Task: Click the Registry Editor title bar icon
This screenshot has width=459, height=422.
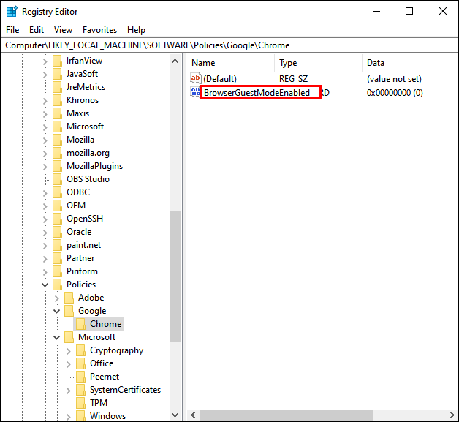Action: pos(12,12)
